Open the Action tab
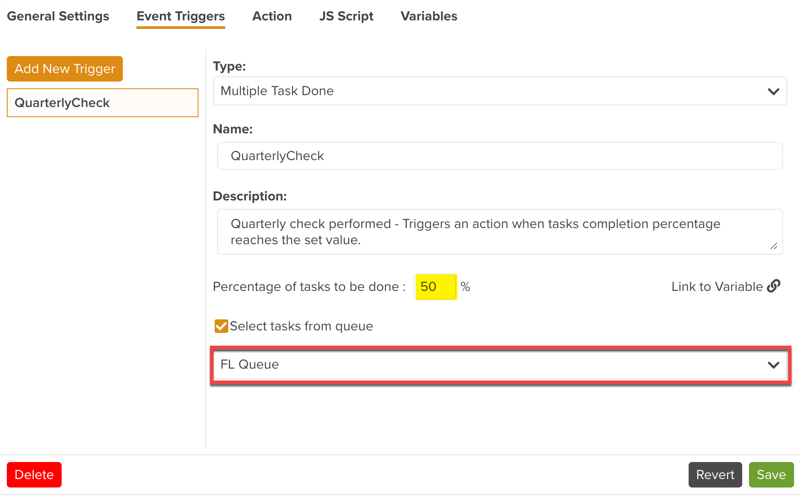This screenshot has width=800, height=496. [272, 16]
